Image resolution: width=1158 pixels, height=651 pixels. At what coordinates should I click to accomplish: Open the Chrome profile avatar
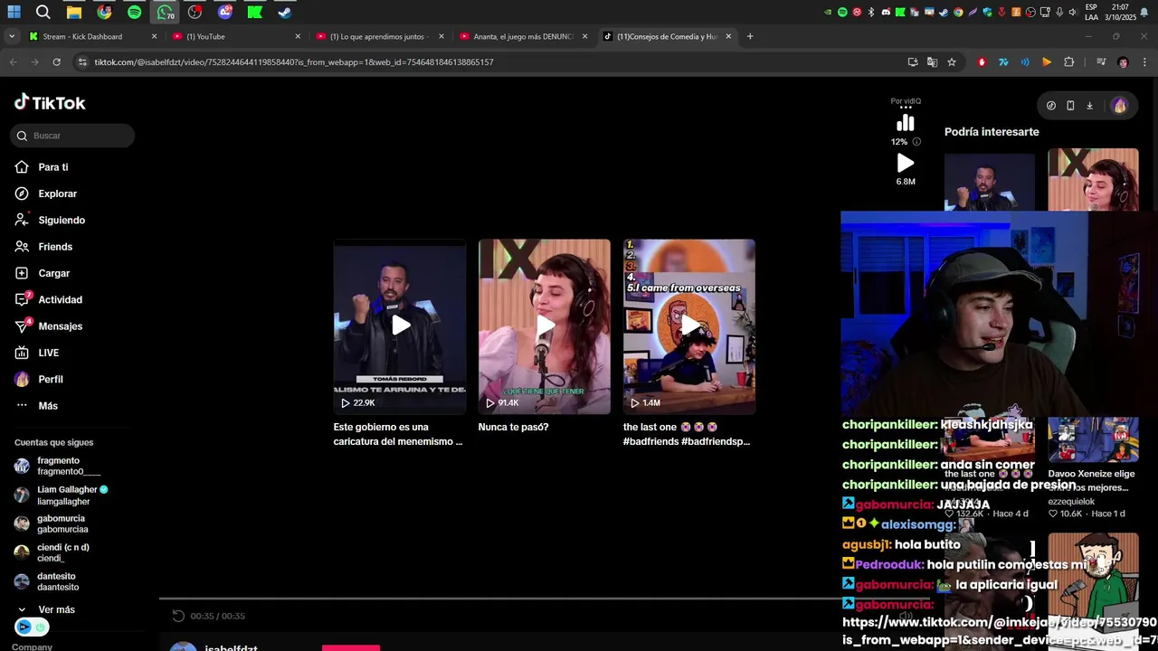coord(1123,62)
